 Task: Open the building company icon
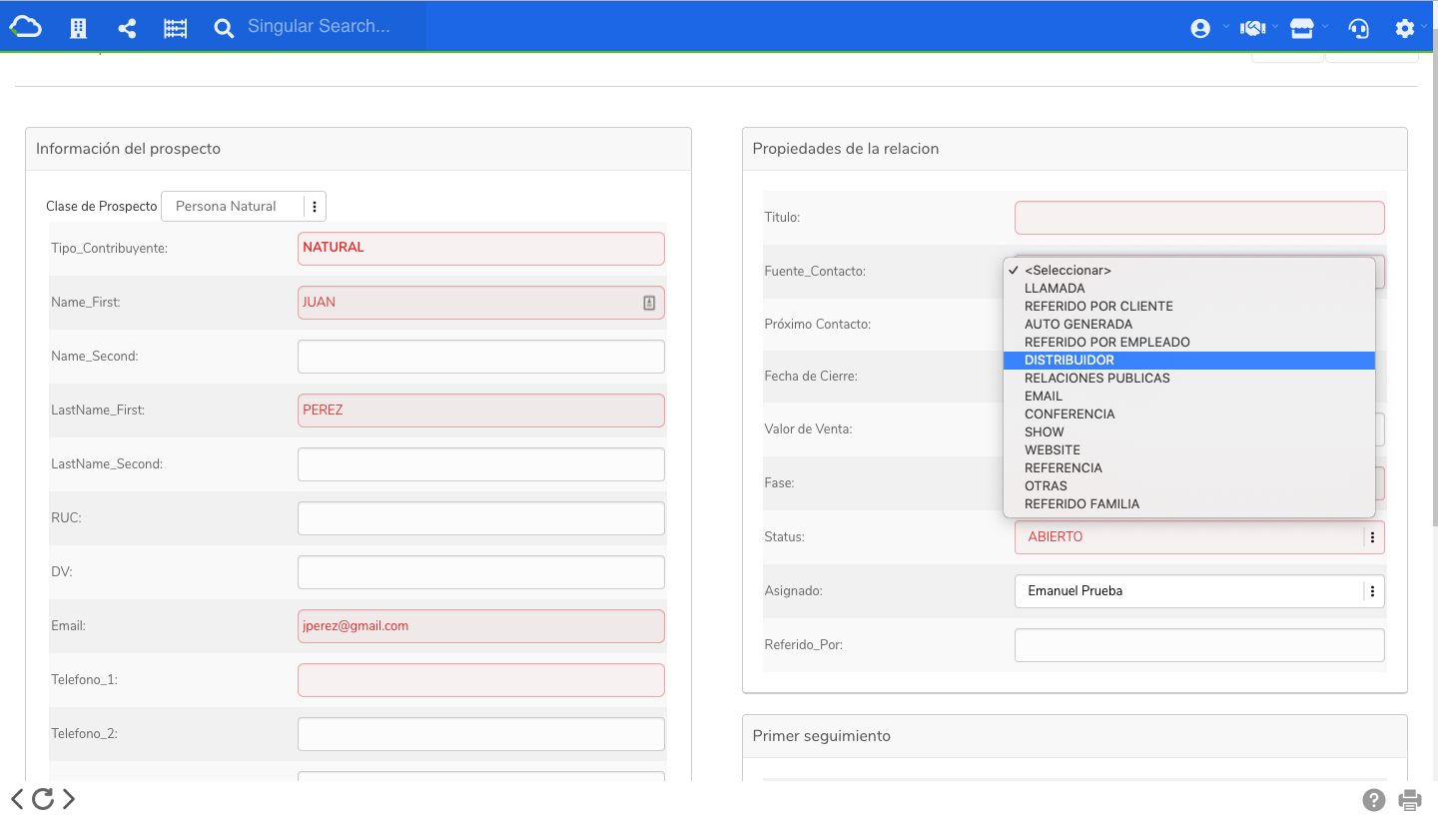78,28
